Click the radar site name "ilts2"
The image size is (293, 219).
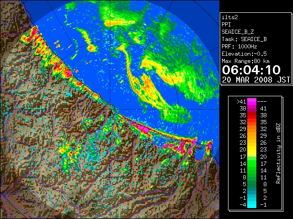pyautogui.click(x=230, y=17)
